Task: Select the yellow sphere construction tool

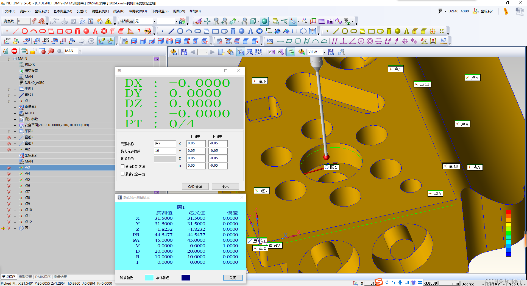Action: tap(398, 31)
